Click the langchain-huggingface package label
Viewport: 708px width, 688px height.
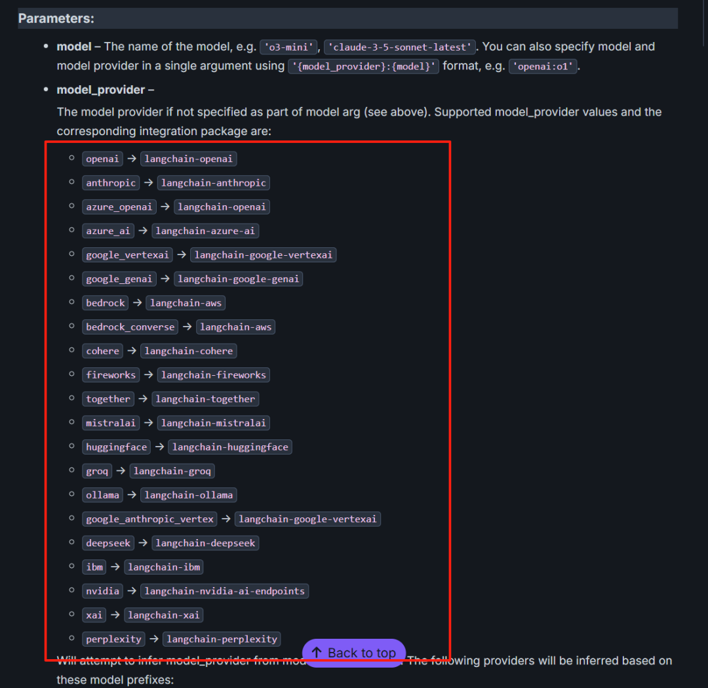[229, 447]
